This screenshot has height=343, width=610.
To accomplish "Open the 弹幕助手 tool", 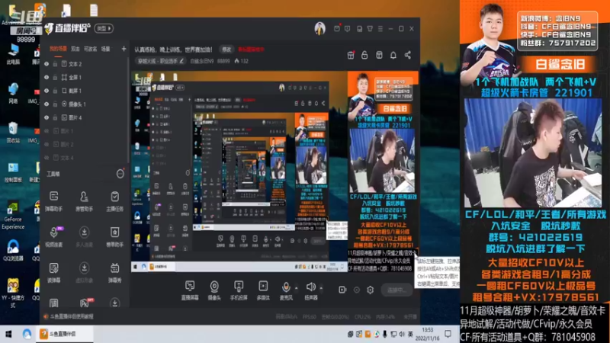I will pyautogui.click(x=53, y=201).
